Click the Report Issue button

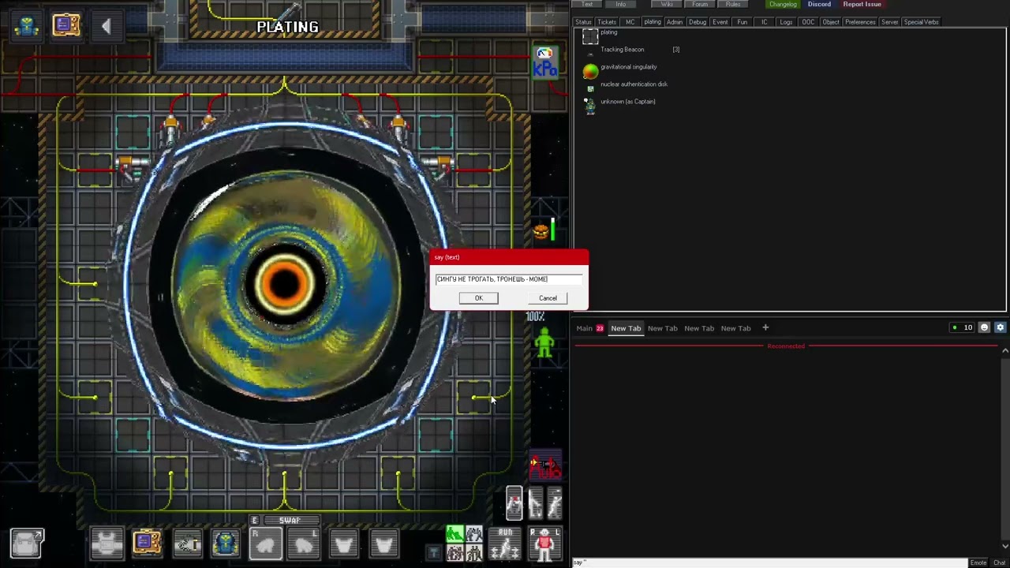(x=862, y=5)
